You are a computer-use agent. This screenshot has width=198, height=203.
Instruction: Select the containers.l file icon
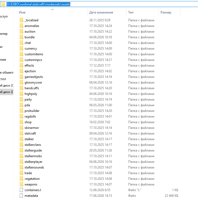(x=21, y=190)
